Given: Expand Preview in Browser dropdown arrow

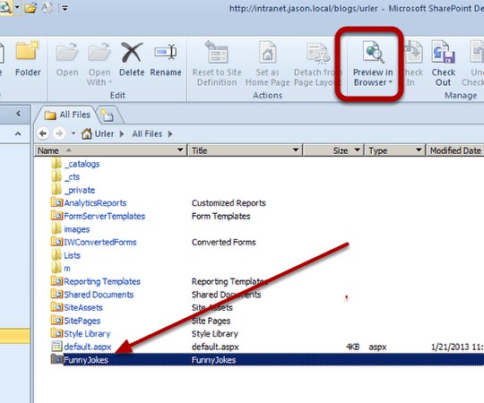Looking at the screenshot, I should coord(391,82).
